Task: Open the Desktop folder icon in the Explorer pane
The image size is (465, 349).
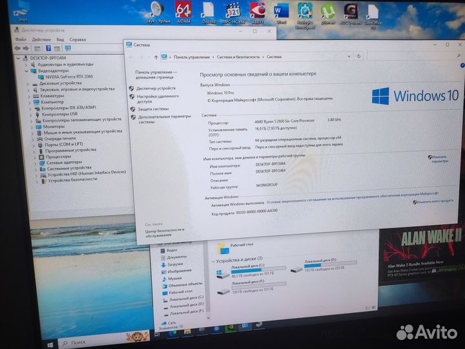Action: 223,249
